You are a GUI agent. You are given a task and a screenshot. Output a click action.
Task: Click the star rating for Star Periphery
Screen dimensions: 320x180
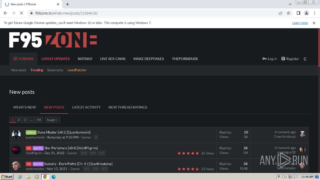coord(188,153)
